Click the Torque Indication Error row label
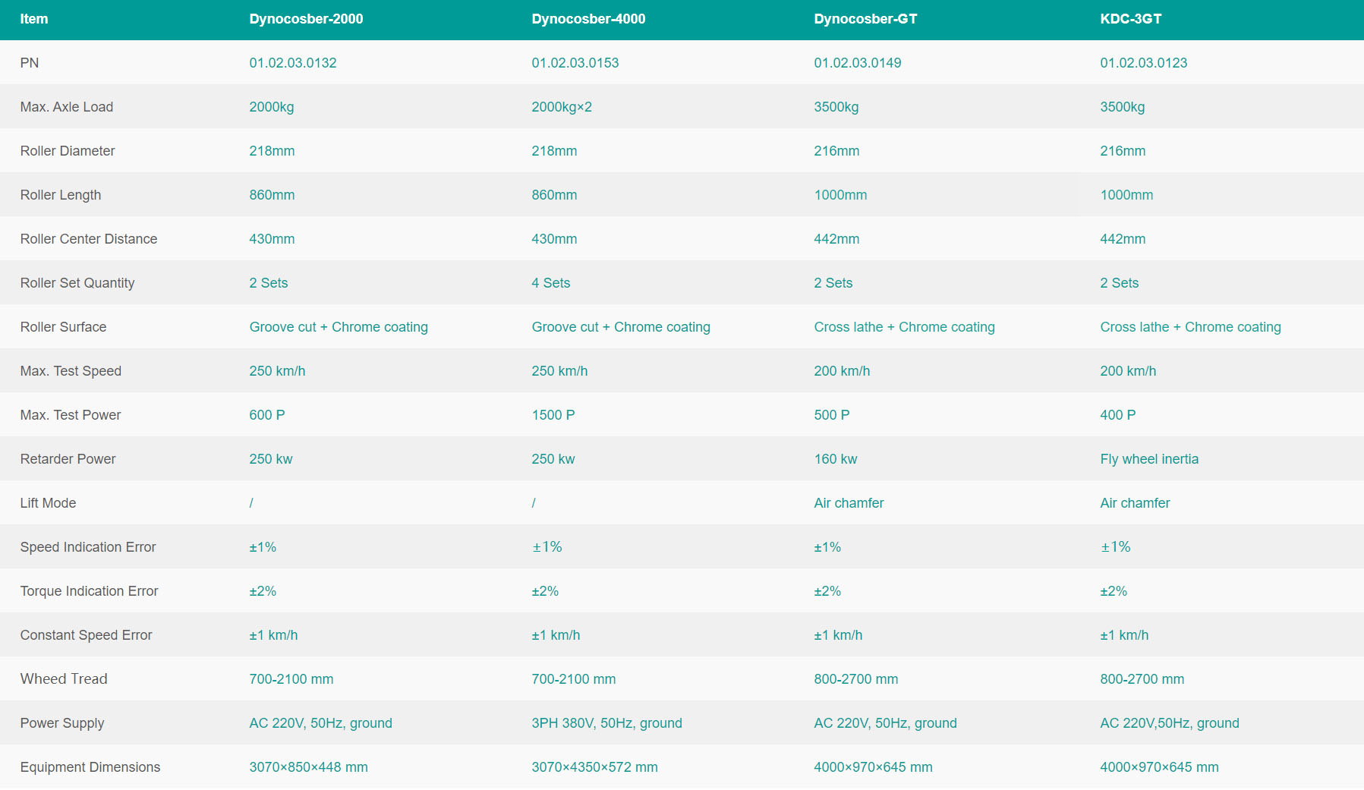Screen dimensions: 1364x790 coord(89,591)
